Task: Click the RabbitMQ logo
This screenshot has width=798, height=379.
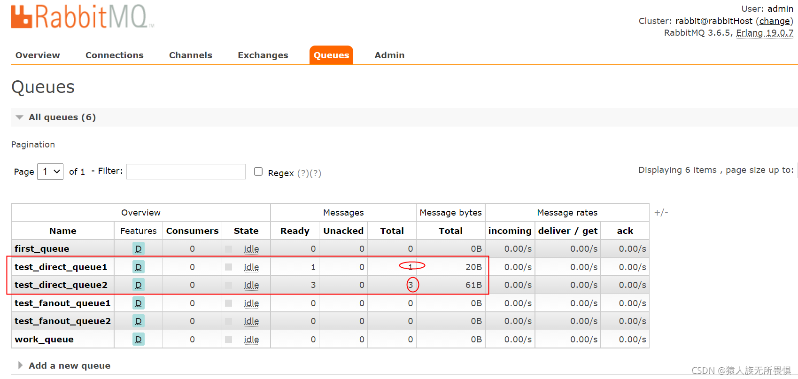Action: tap(83, 17)
